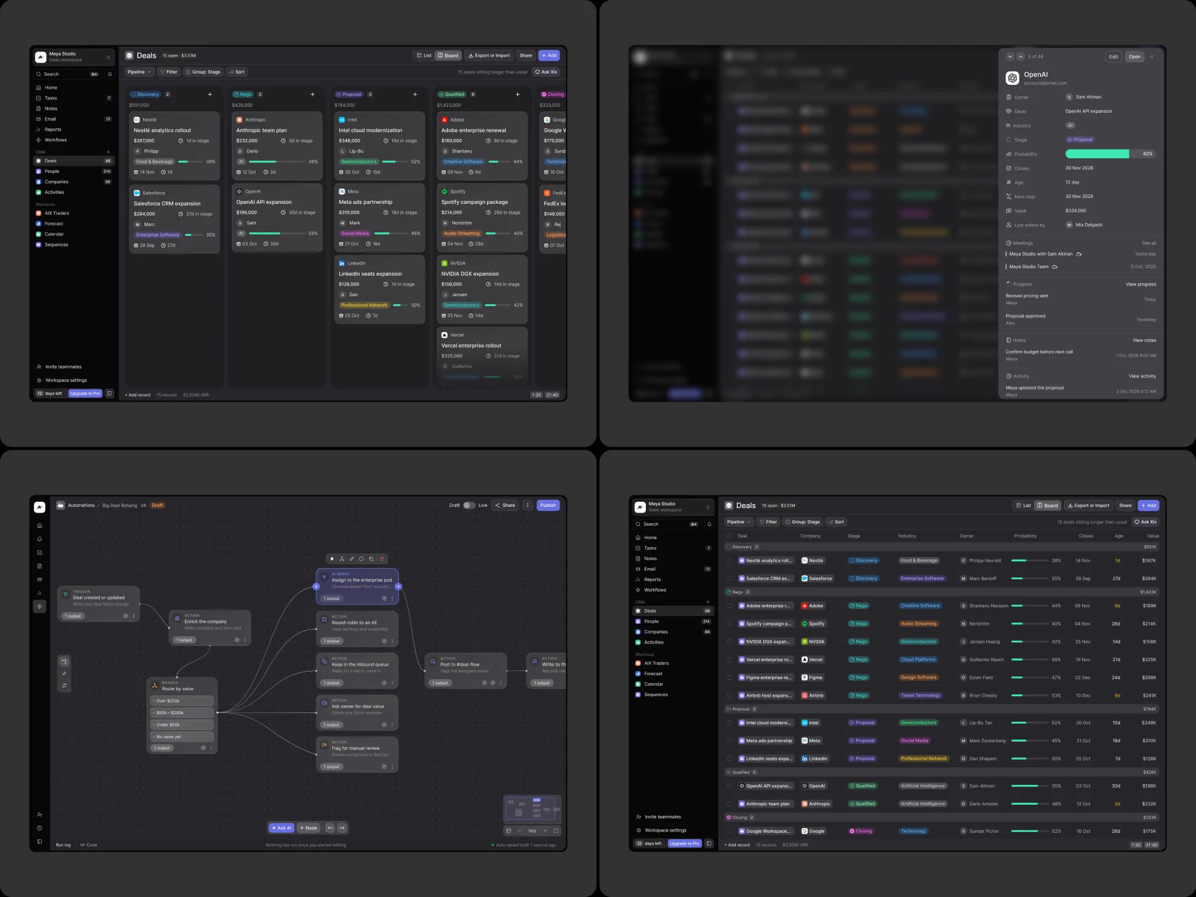
Task: Zoom in on the automation canvas
Action: click(x=545, y=830)
